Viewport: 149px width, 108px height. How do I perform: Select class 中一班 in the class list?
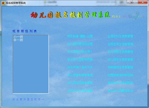pos(18,40)
